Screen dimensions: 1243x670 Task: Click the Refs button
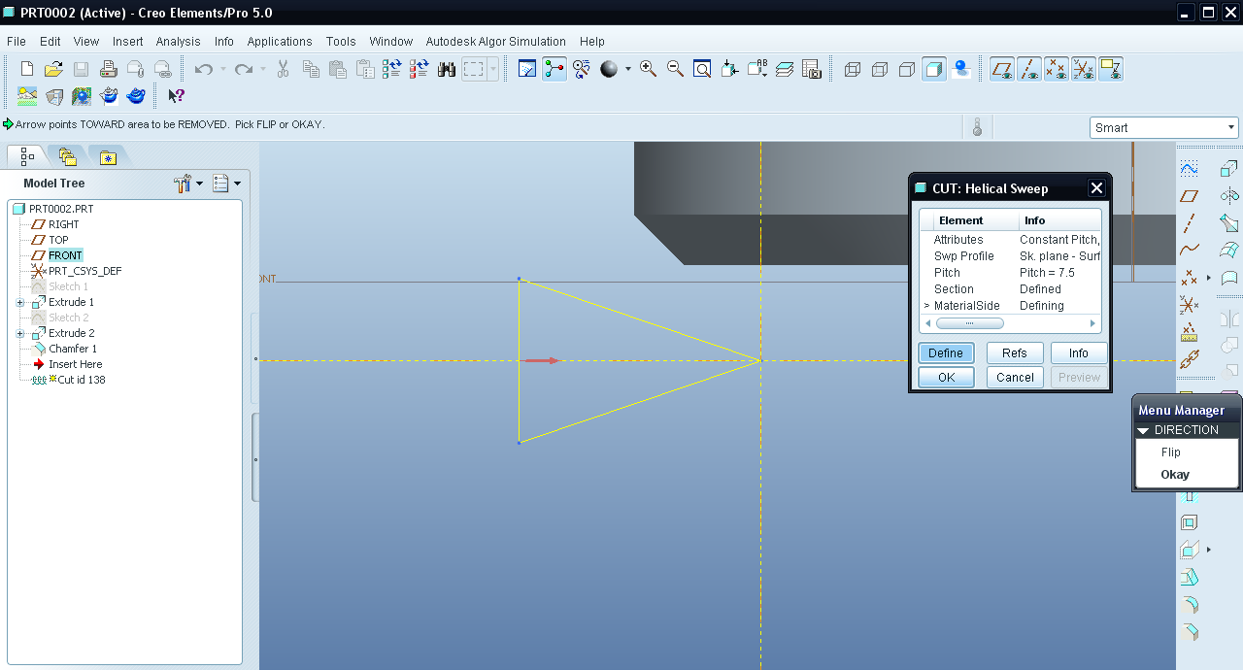click(x=1015, y=352)
